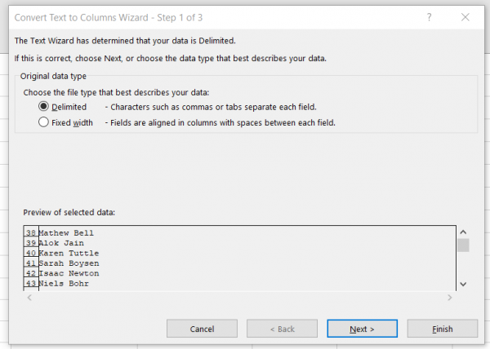
Task: Click the Next button
Action: coord(362,329)
